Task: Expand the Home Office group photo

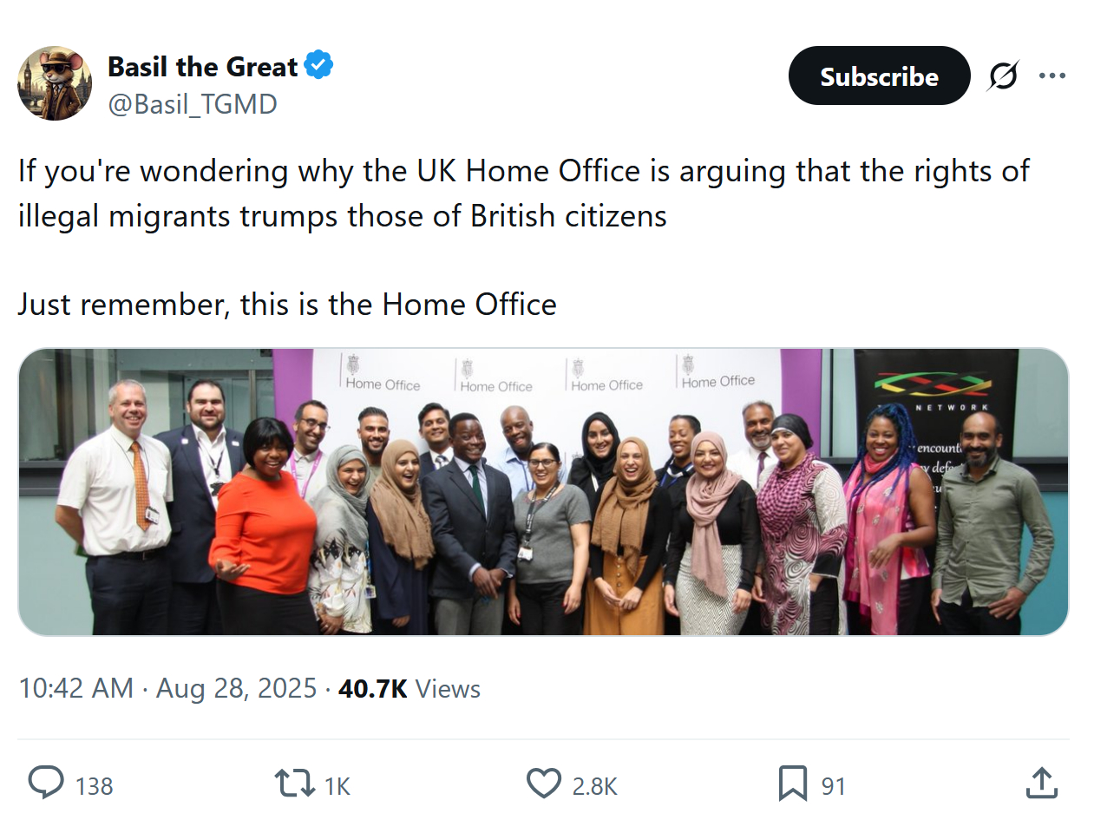Action: click(x=543, y=491)
